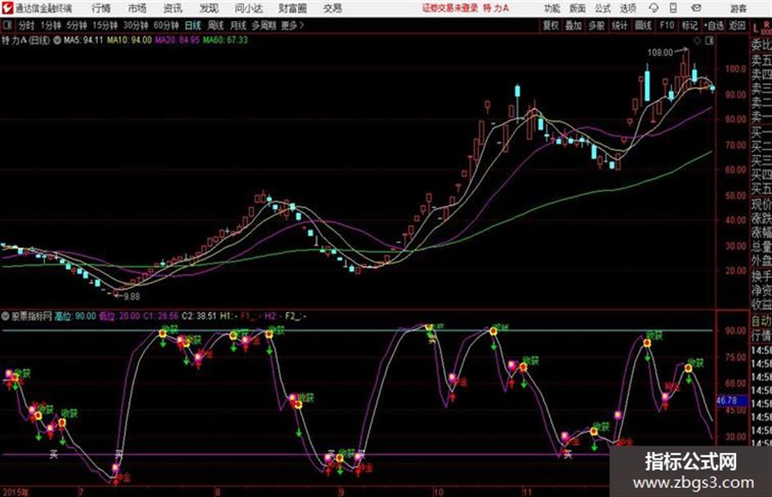Open F10 company info
The width and height of the screenshot is (772, 497).
coord(667,25)
